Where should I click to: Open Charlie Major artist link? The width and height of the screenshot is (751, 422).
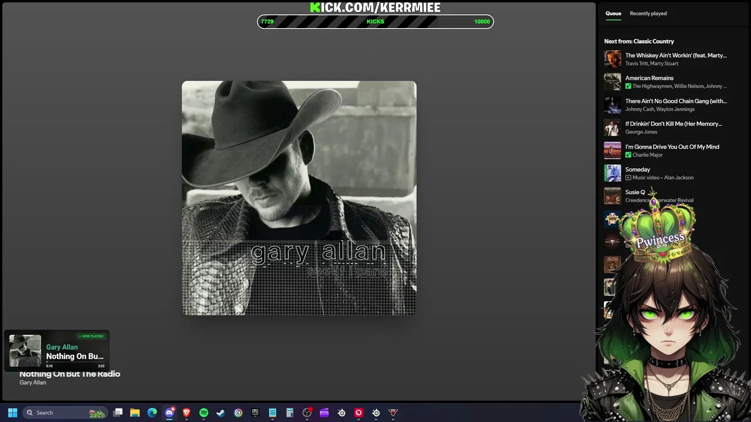point(647,155)
